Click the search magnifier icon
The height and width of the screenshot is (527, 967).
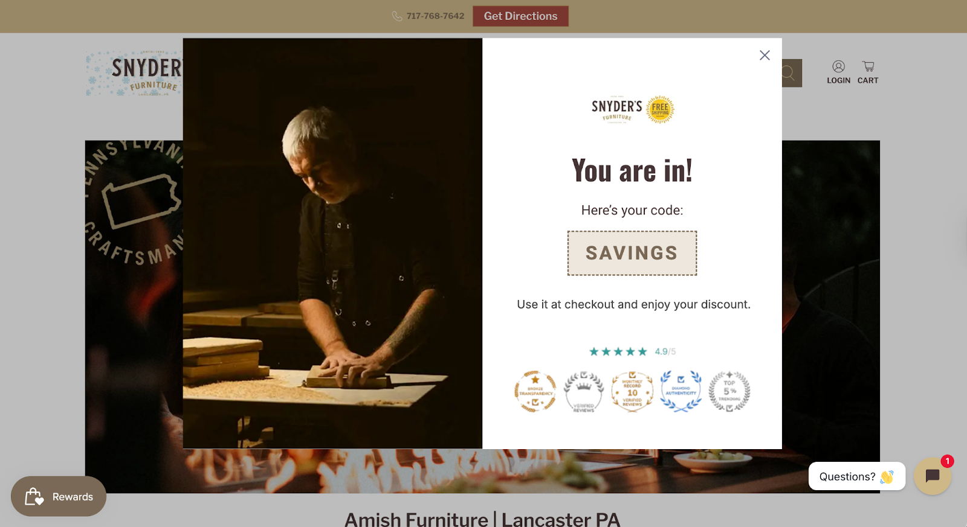(789, 73)
